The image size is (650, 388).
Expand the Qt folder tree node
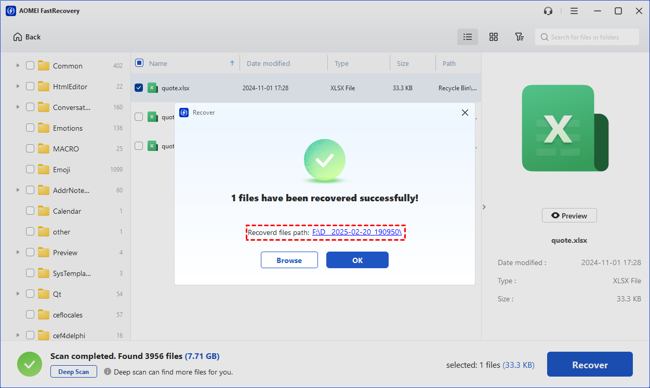coord(18,294)
